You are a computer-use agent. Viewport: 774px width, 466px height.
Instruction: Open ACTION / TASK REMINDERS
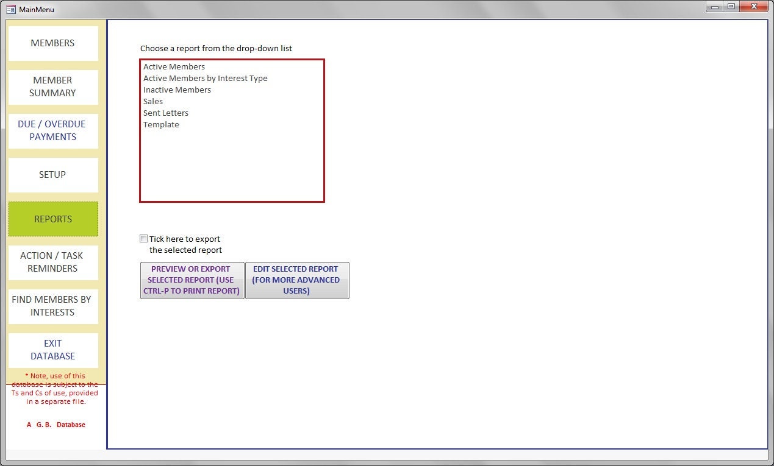point(52,262)
